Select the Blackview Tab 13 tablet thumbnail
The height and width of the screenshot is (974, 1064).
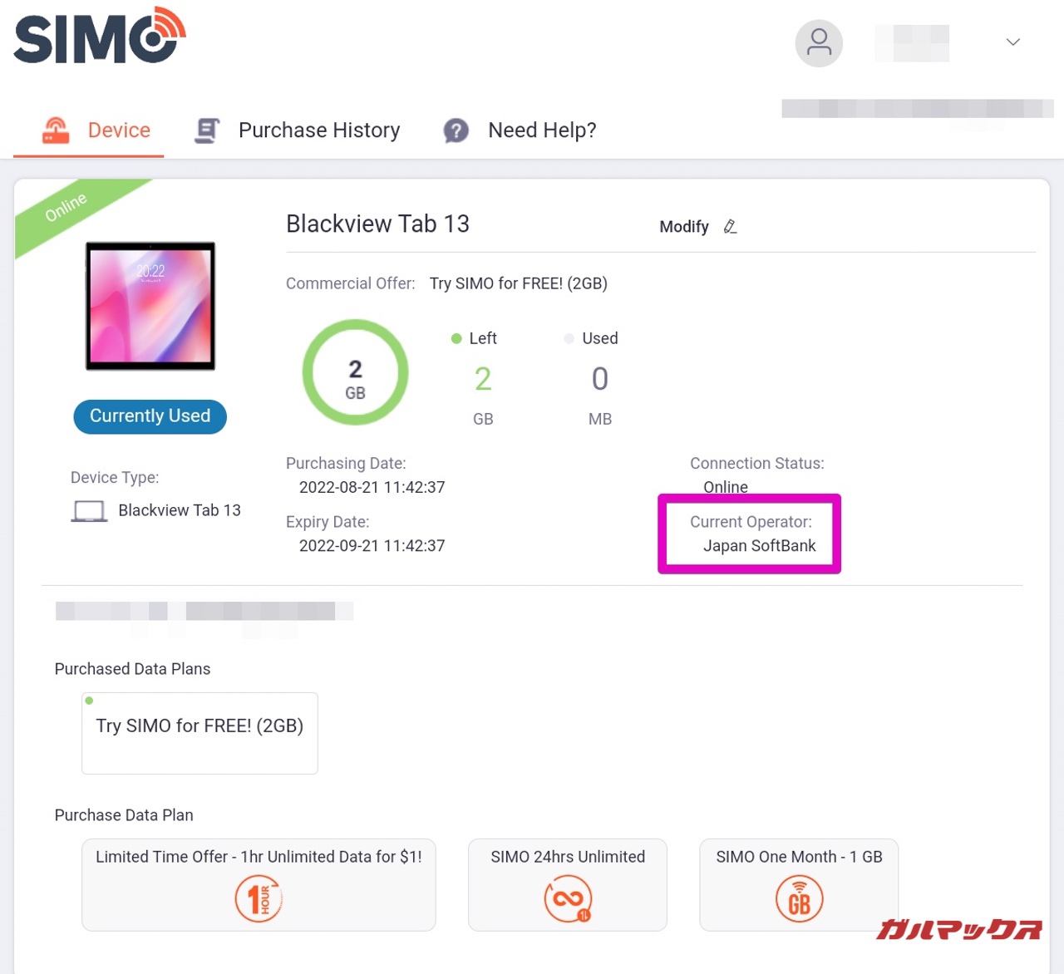coord(150,306)
